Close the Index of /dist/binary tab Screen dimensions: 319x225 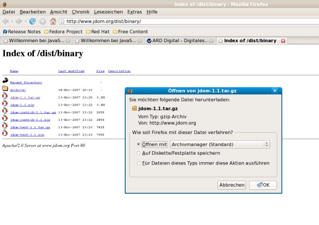click(283, 40)
